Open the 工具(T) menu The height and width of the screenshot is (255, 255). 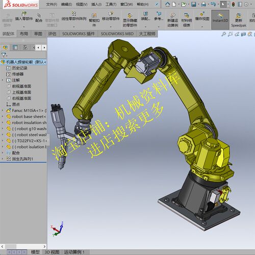pos(111,4)
